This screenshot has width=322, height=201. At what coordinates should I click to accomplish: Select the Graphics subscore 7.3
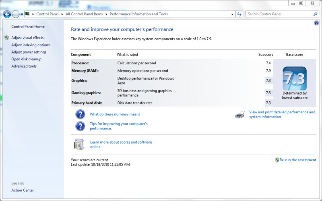(268, 80)
